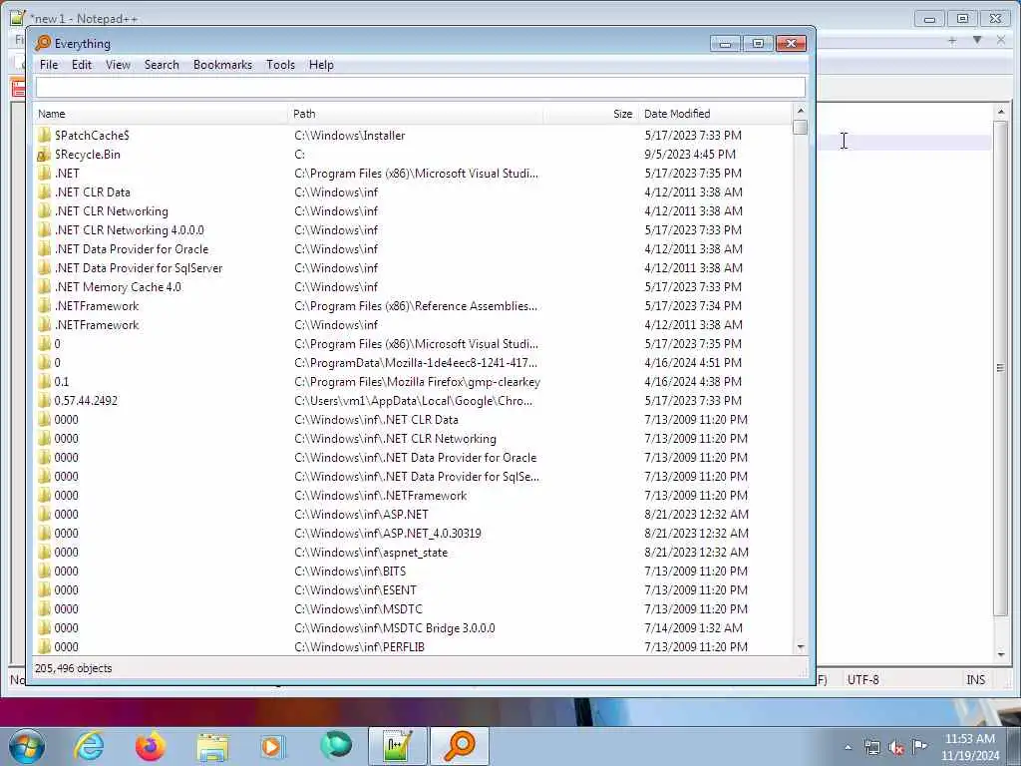Select 0000 in C:\Windows\inf\PERFLIB

point(67,646)
